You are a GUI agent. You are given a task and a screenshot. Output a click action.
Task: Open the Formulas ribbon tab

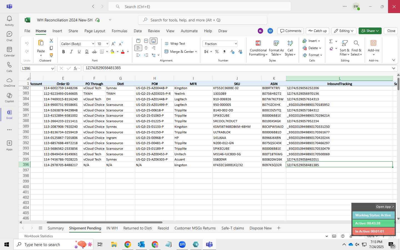tap(119, 31)
